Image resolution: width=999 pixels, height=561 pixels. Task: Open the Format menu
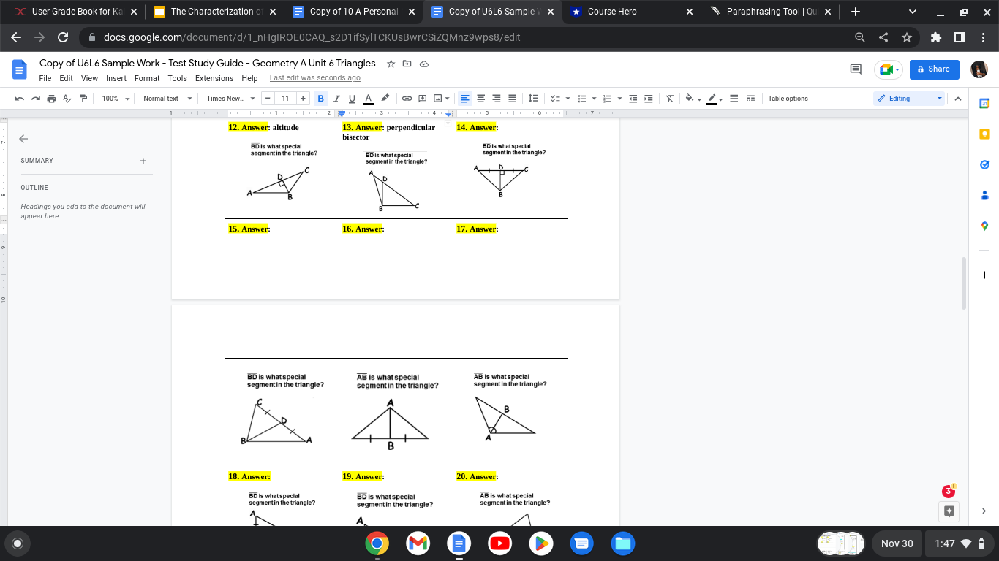click(147, 78)
